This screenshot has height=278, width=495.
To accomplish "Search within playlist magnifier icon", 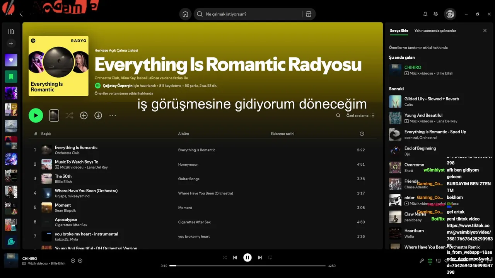I will pyautogui.click(x=338, y=115).
